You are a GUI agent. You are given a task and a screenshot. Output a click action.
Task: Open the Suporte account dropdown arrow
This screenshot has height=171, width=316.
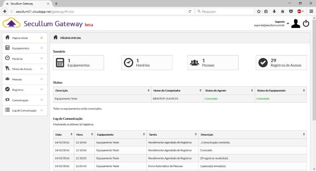pos(288,24)
